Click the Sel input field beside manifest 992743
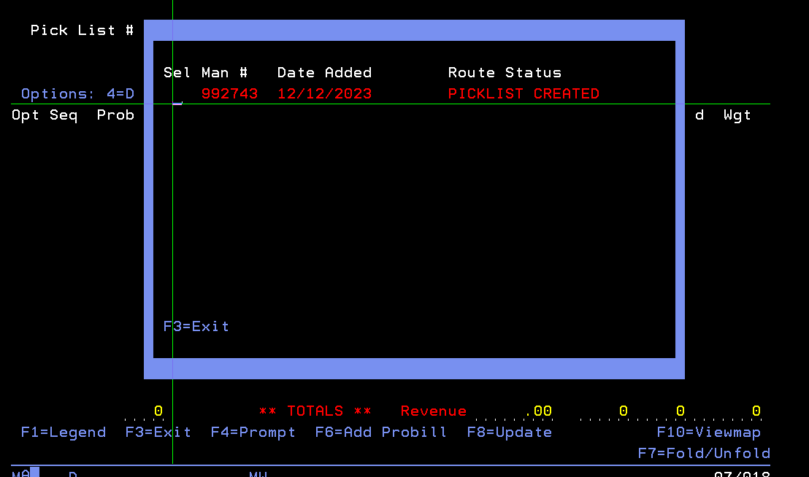The height and width of the screenshot is (477, 809). (x=177, y=95)
